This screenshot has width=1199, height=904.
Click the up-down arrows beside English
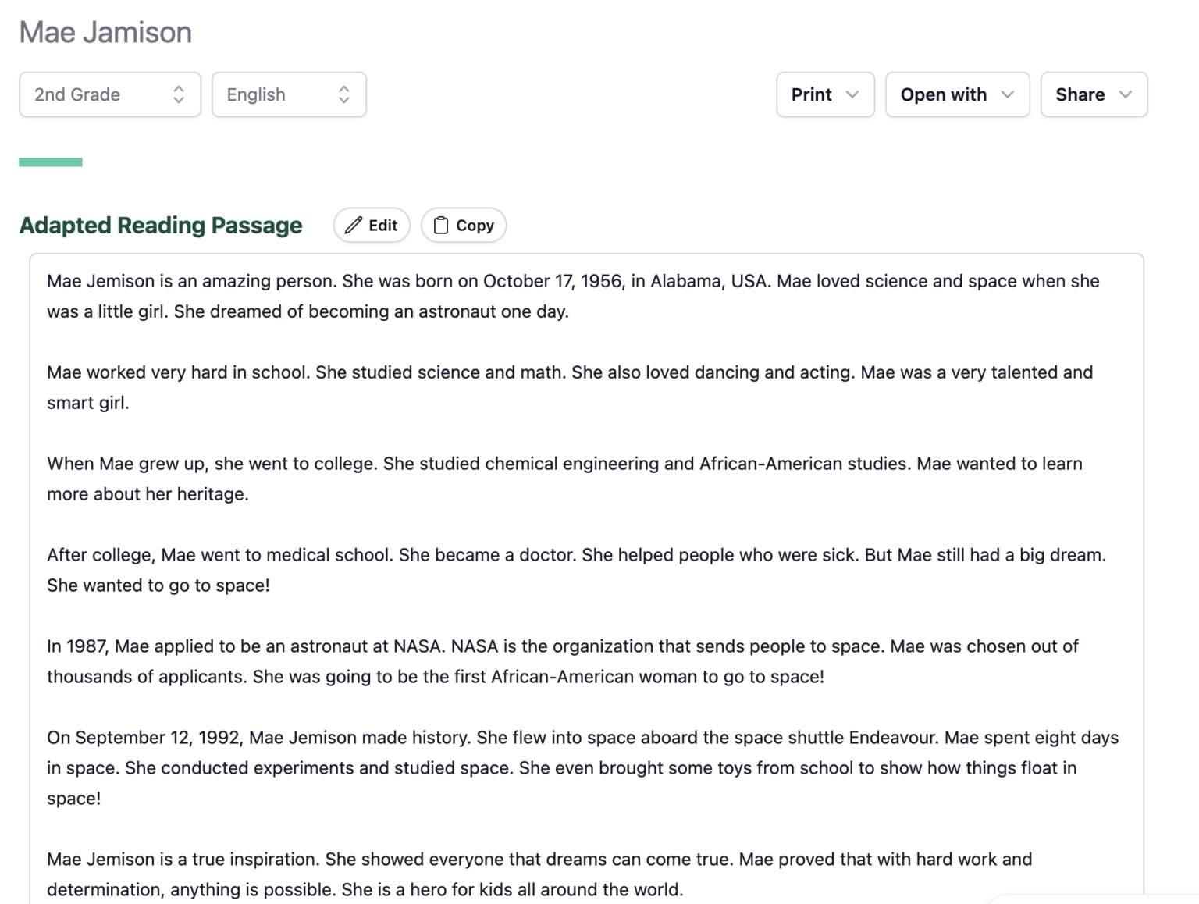[344, 94]
